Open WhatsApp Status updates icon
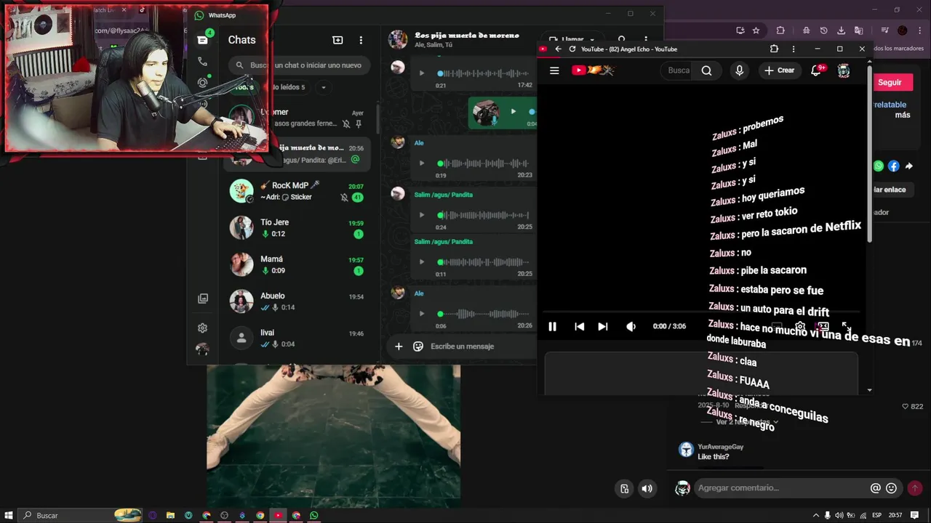931x523 pixels. pyautogui.click(x=202, y=83)
